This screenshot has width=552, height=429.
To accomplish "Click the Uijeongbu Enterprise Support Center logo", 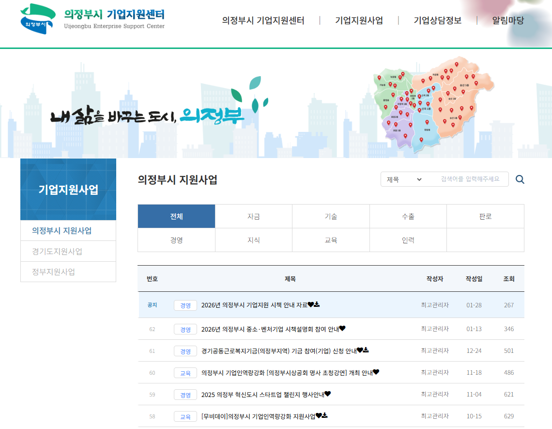I will point(92,19).
